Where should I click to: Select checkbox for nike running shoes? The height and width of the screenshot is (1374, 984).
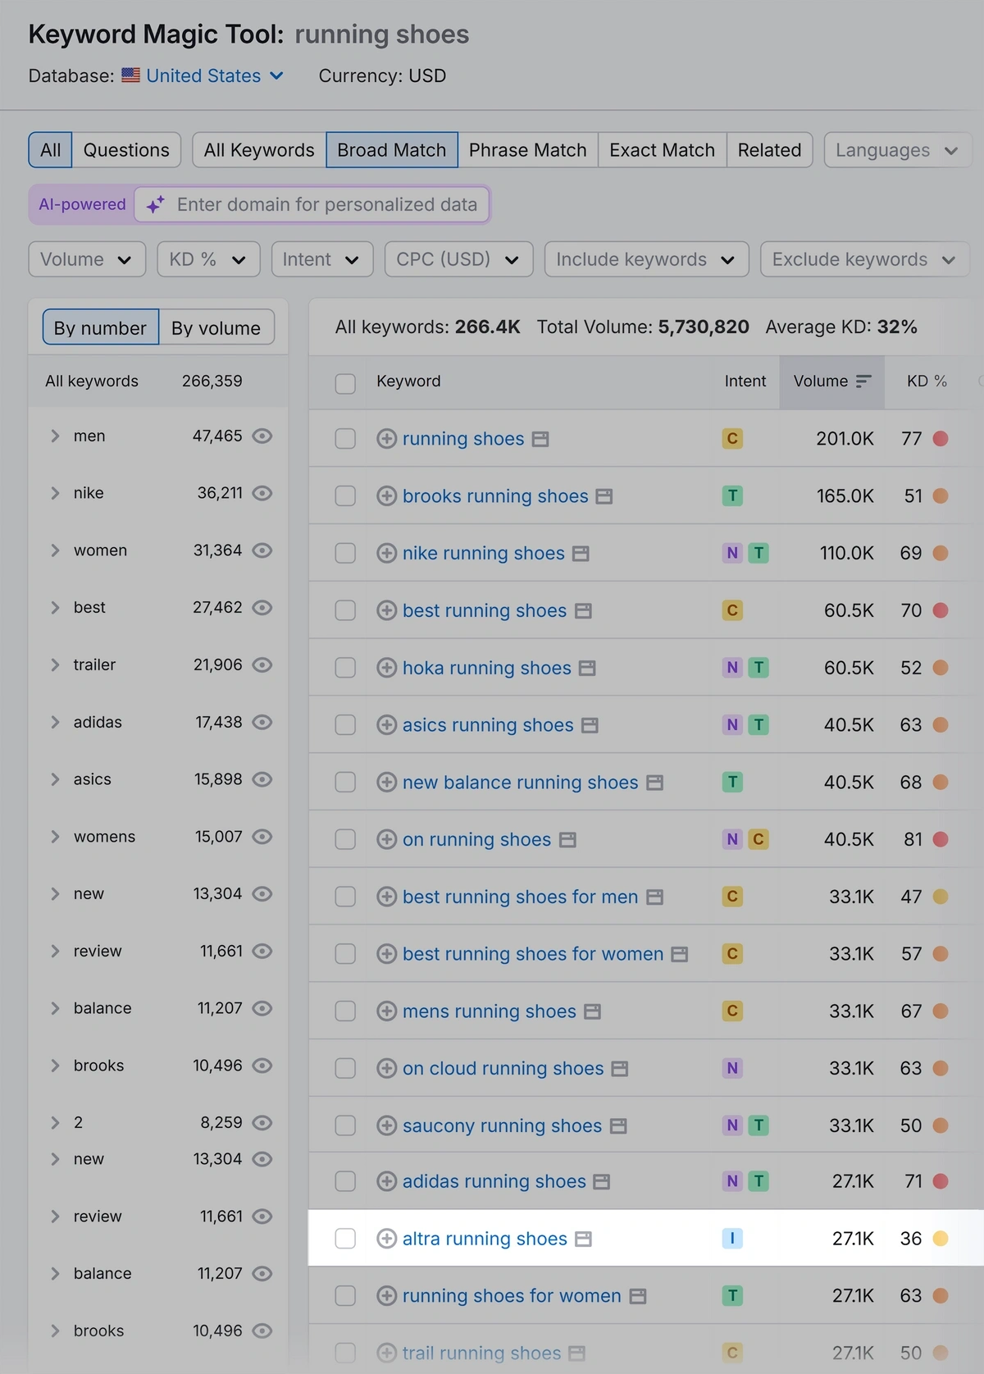[x=345, y=553]
